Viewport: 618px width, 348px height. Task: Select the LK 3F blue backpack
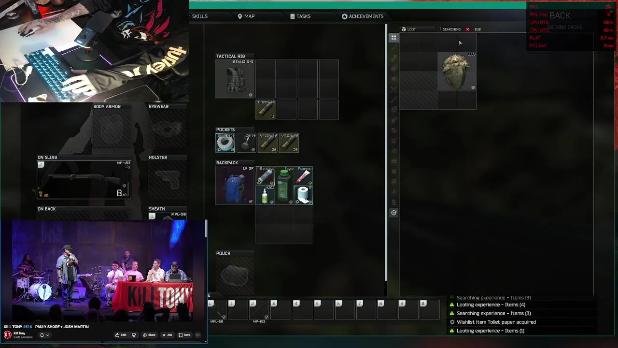(x=235, y=185)
